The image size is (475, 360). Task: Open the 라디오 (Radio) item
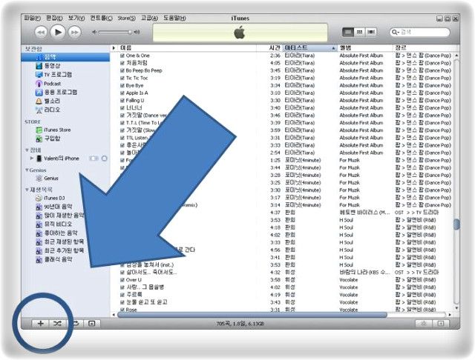[x=47, y=110]
